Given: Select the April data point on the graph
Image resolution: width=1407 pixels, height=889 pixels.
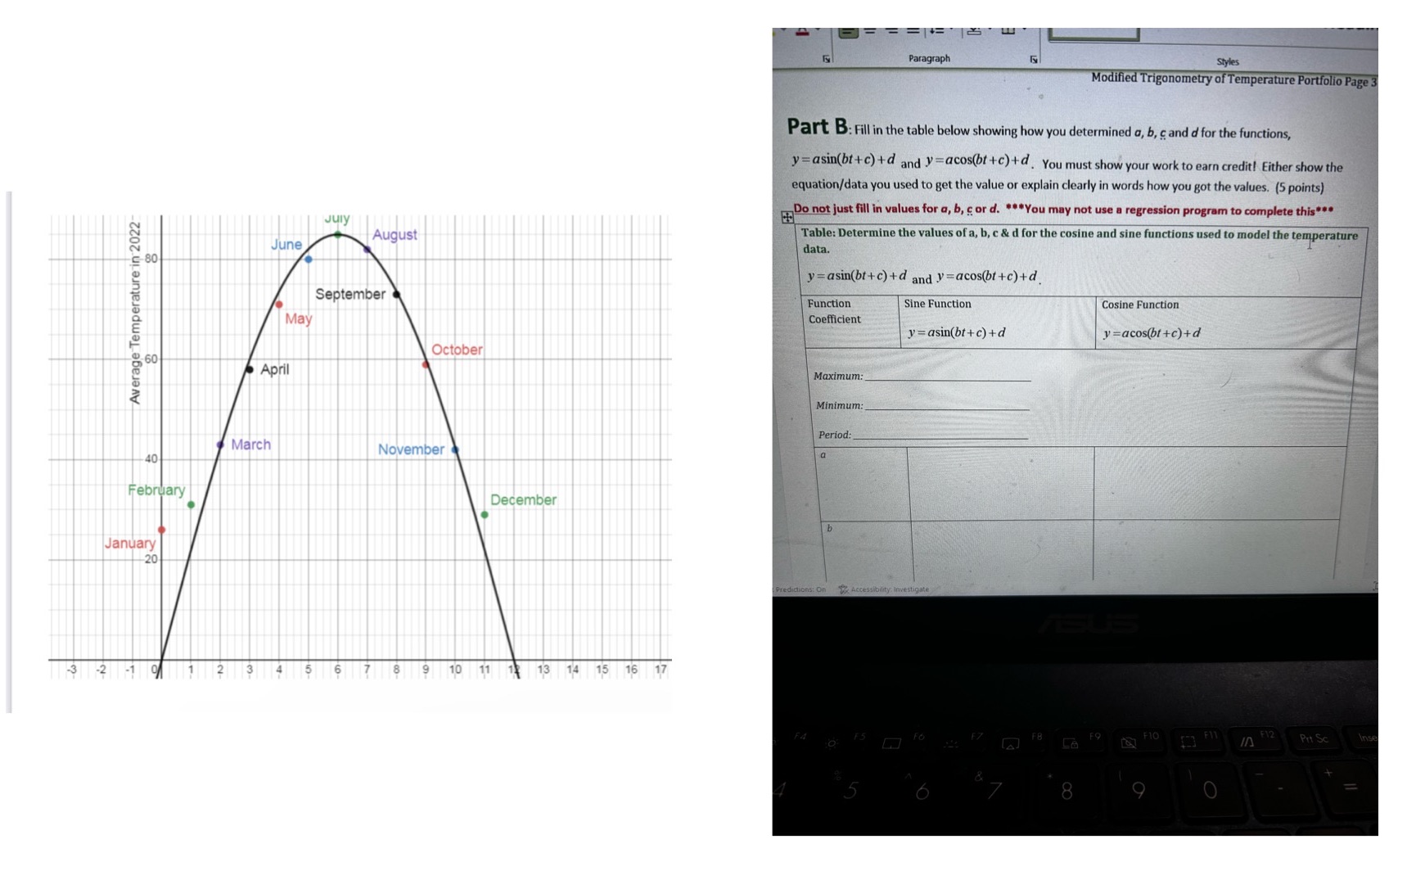Looking at the screenshot, I should coord(250,370).
